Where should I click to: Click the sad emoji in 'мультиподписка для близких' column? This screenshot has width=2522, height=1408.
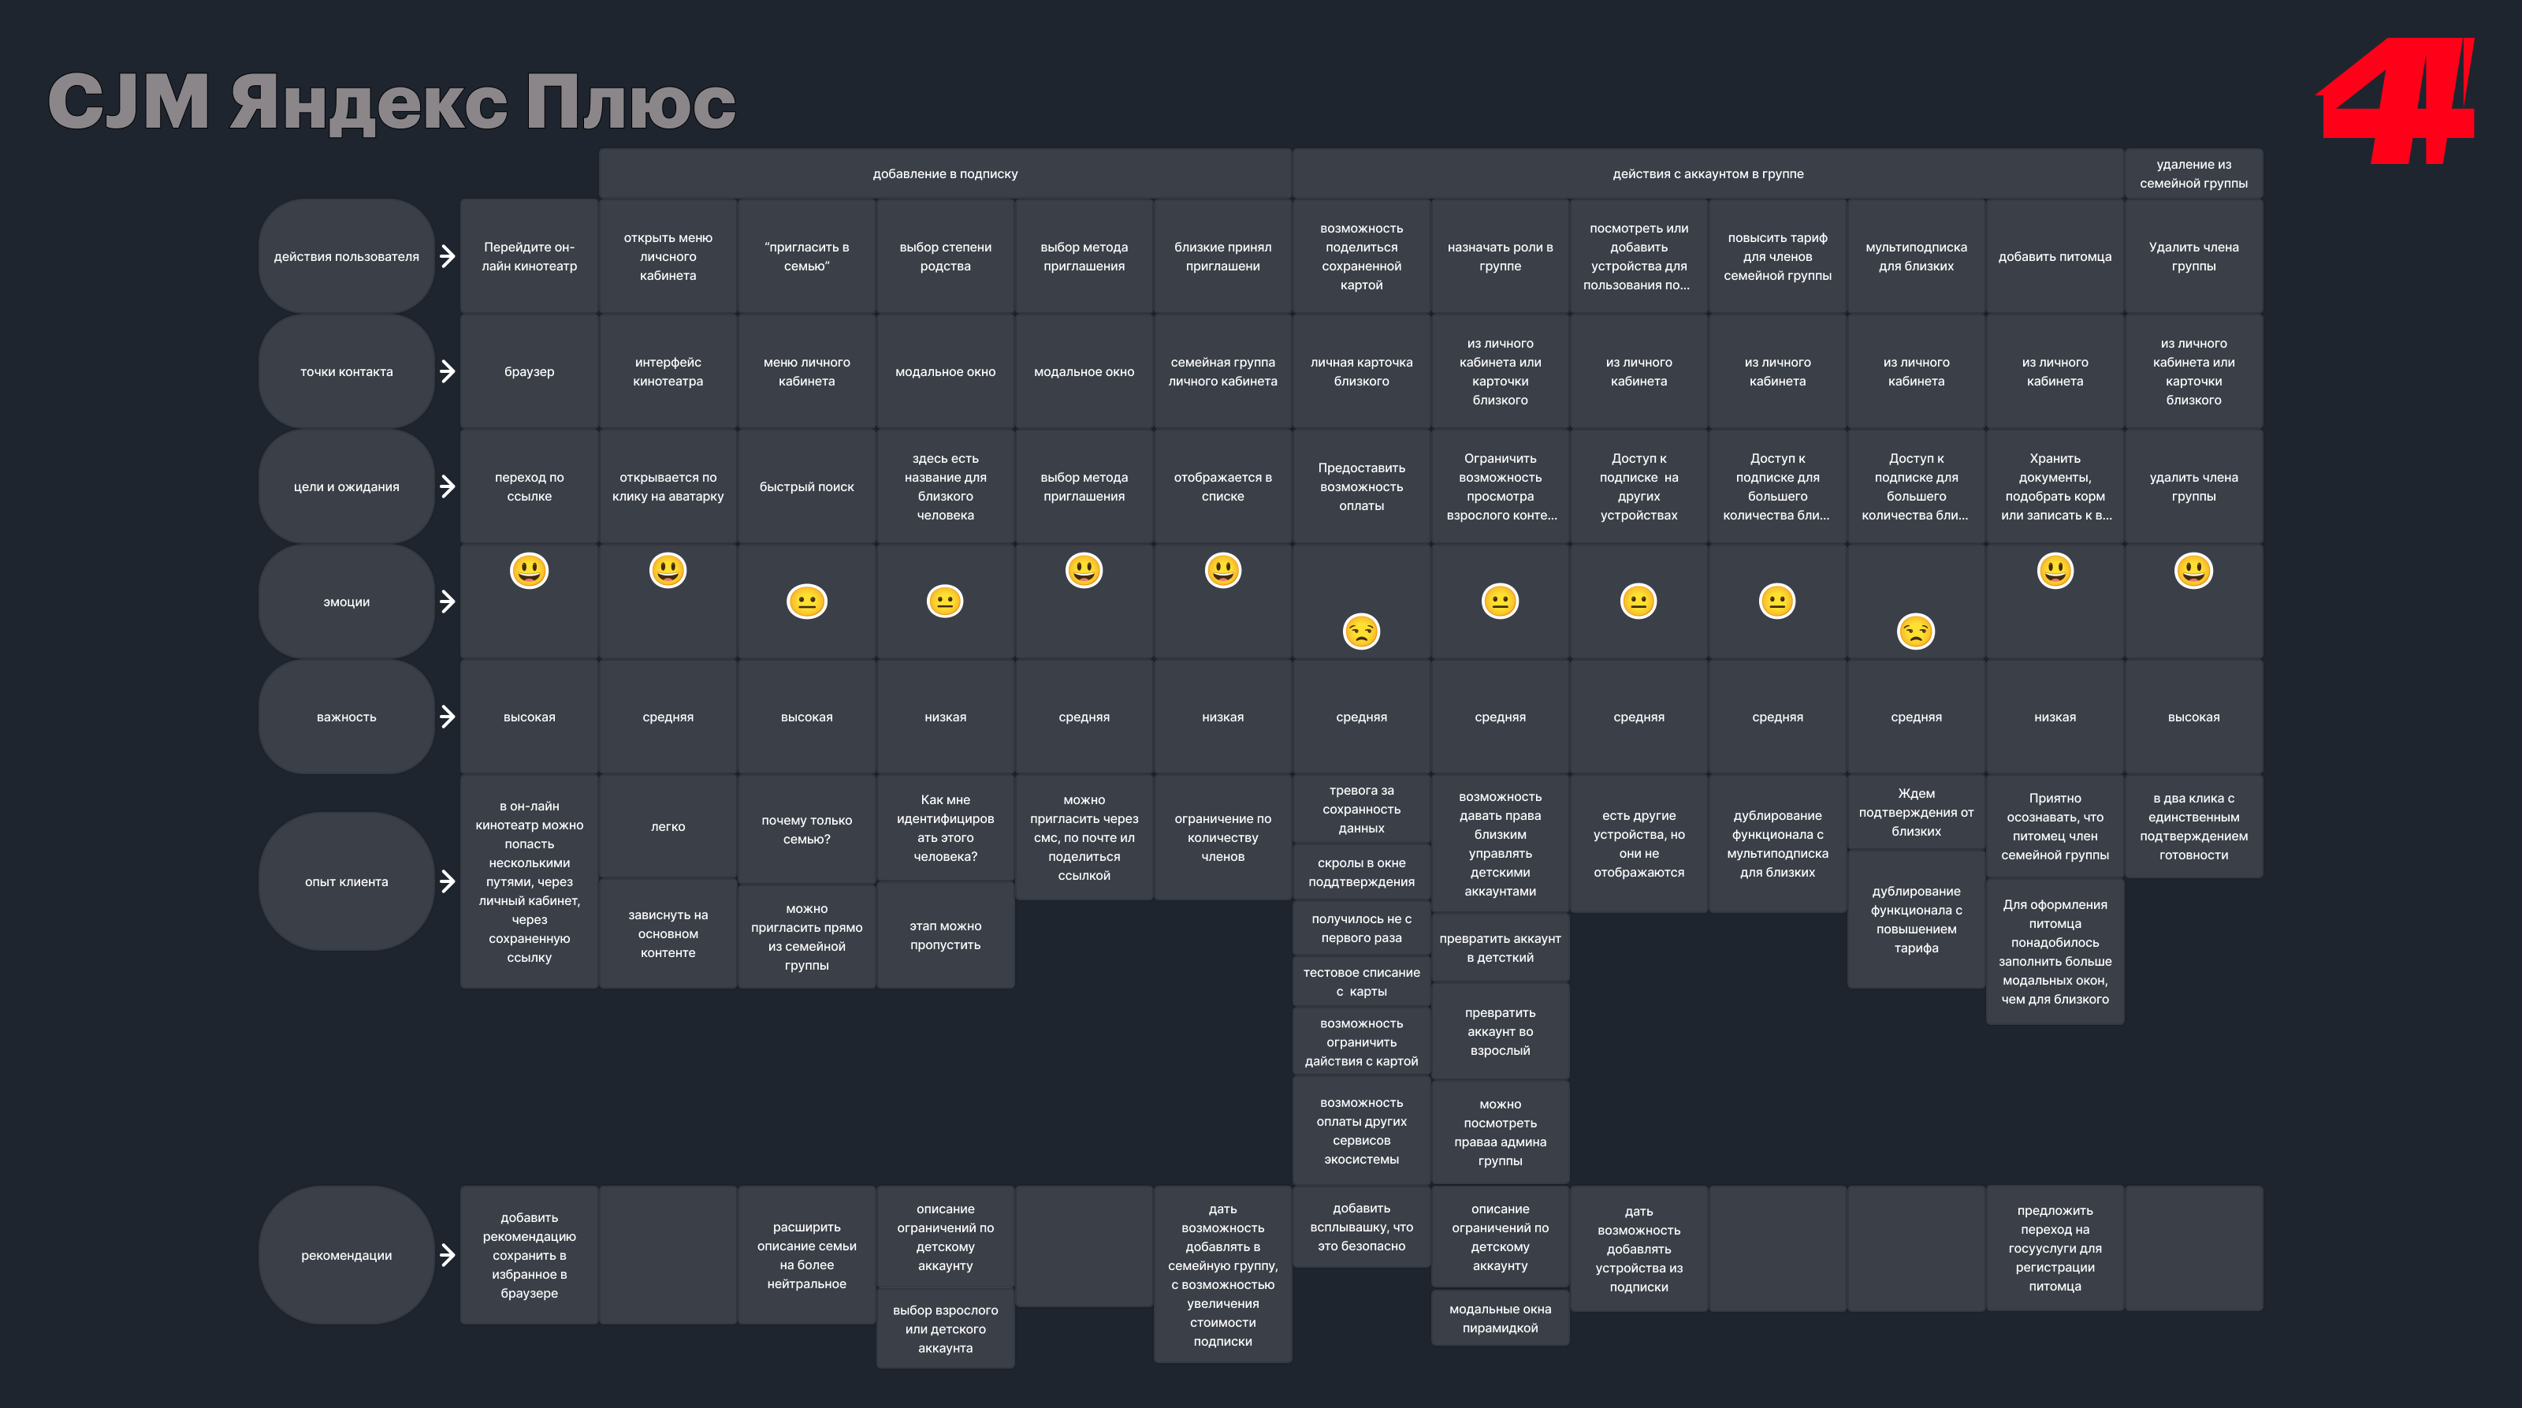1916,631
